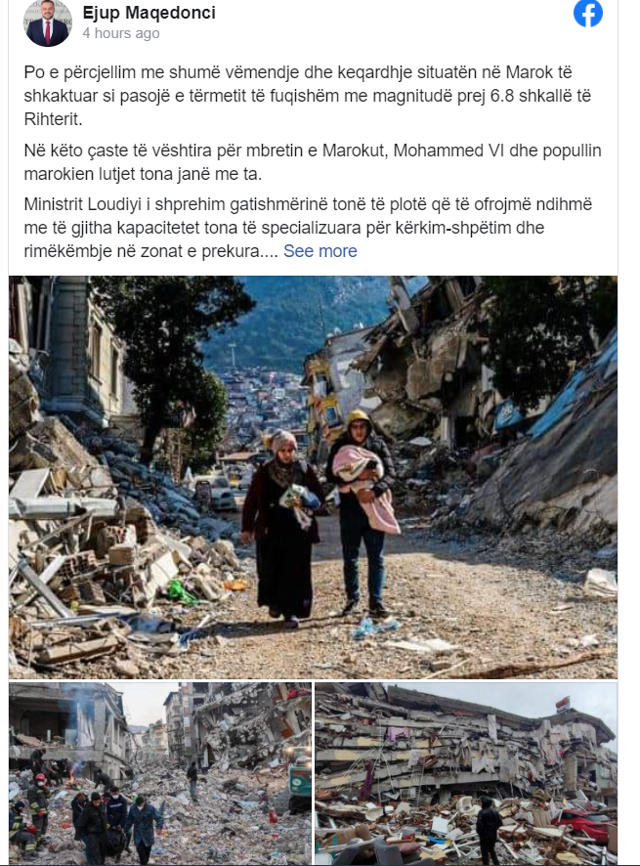
Task: Open the bottom-left rescue workers photo
Action: [x=160, y=773]
